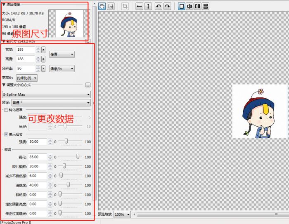Click the preview horizontal scrollbar
Viewport: 289px width, 224px height.
pos(213,215)
